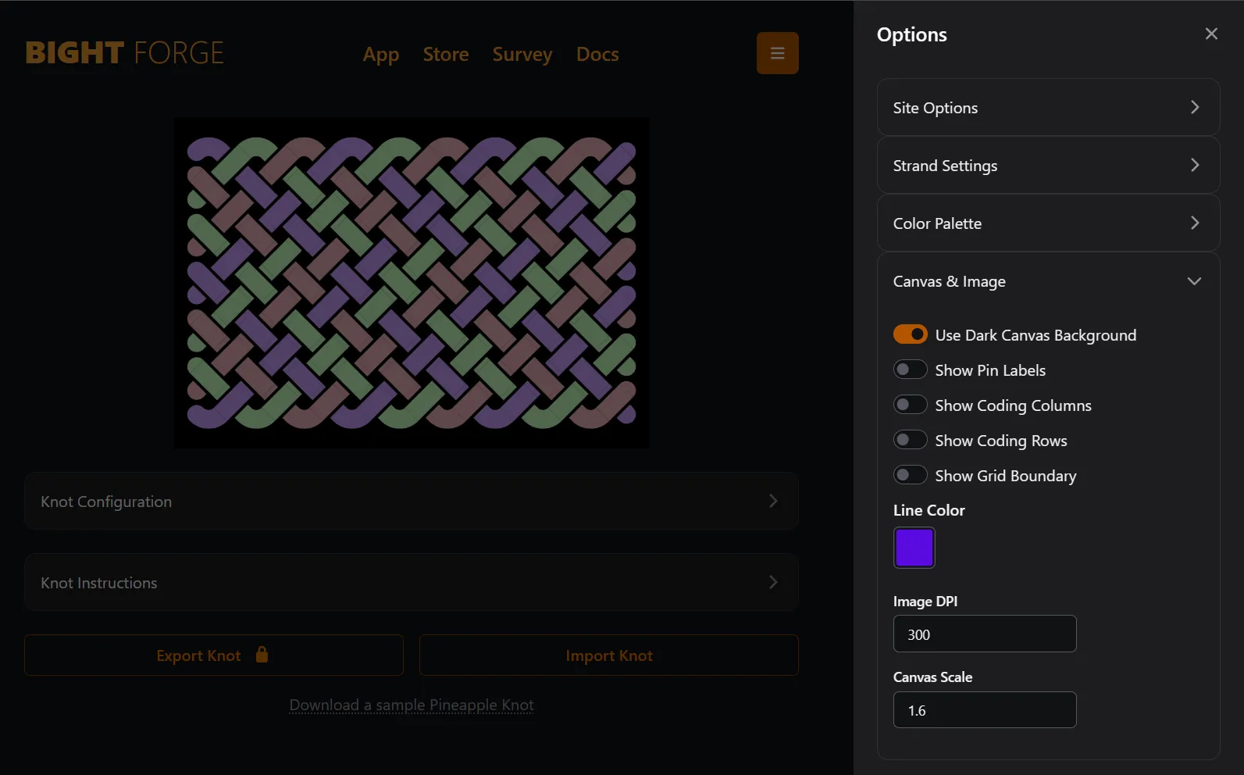Click the Image DPI input field

coord(984,634)
